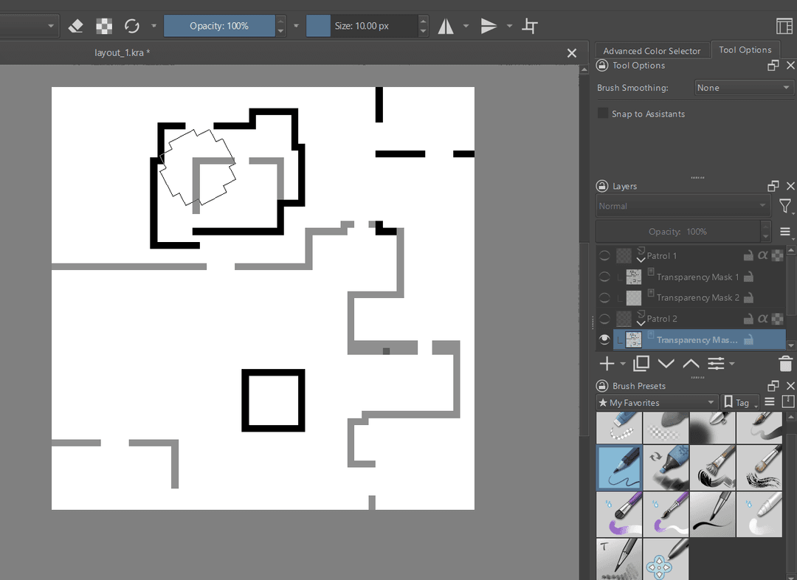Open the My Favorites tag dropdown
This screenshot has width=797, height=580.
tap(657, 403)
